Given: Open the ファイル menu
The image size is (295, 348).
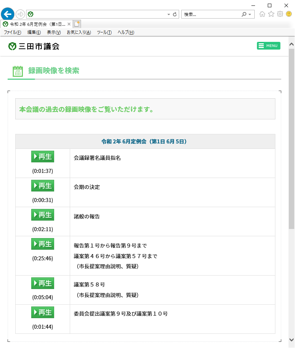Looking at the screenshot, I should (13, 32).
